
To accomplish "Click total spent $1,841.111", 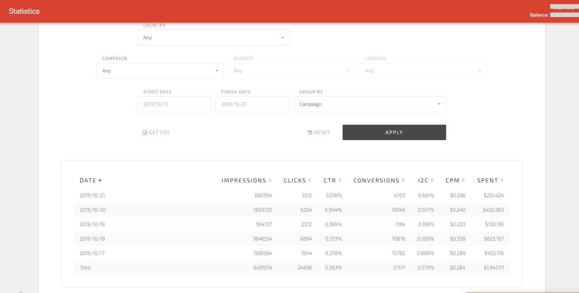I will (x=494, y=268).
